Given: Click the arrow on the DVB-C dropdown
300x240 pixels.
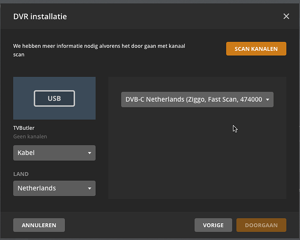Looking at the screenshot, I should (267, 100).
